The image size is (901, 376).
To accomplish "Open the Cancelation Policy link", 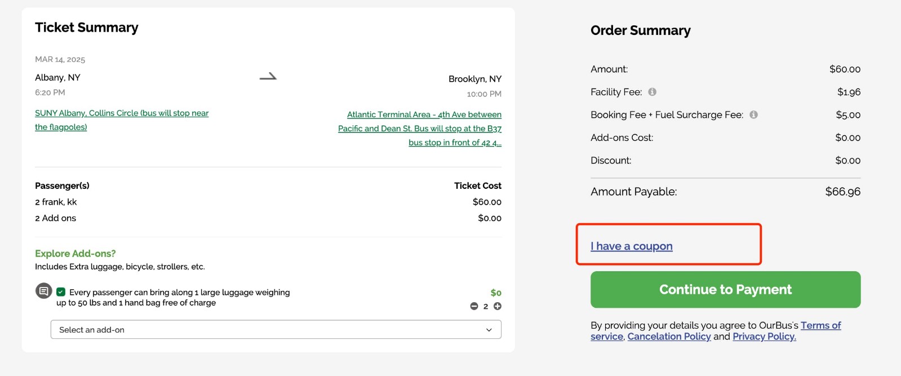I will coord(668,336).
